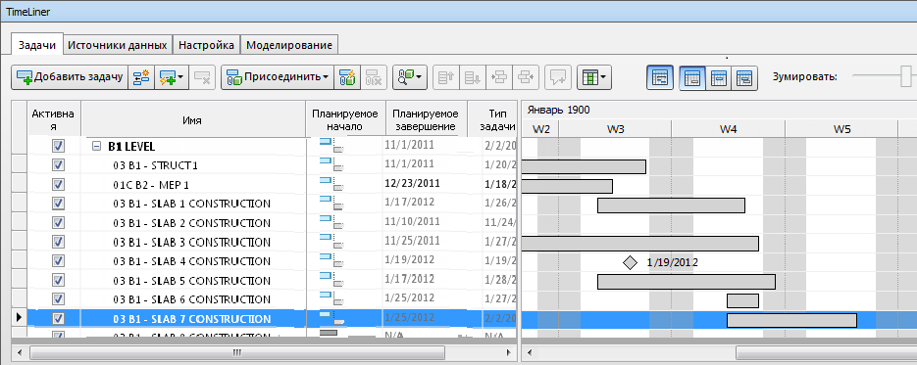The height and width of the screenshot is (365, 917).
Task: Uncheck Active box for 01C B2 - MEP 1
Action: 58,184
